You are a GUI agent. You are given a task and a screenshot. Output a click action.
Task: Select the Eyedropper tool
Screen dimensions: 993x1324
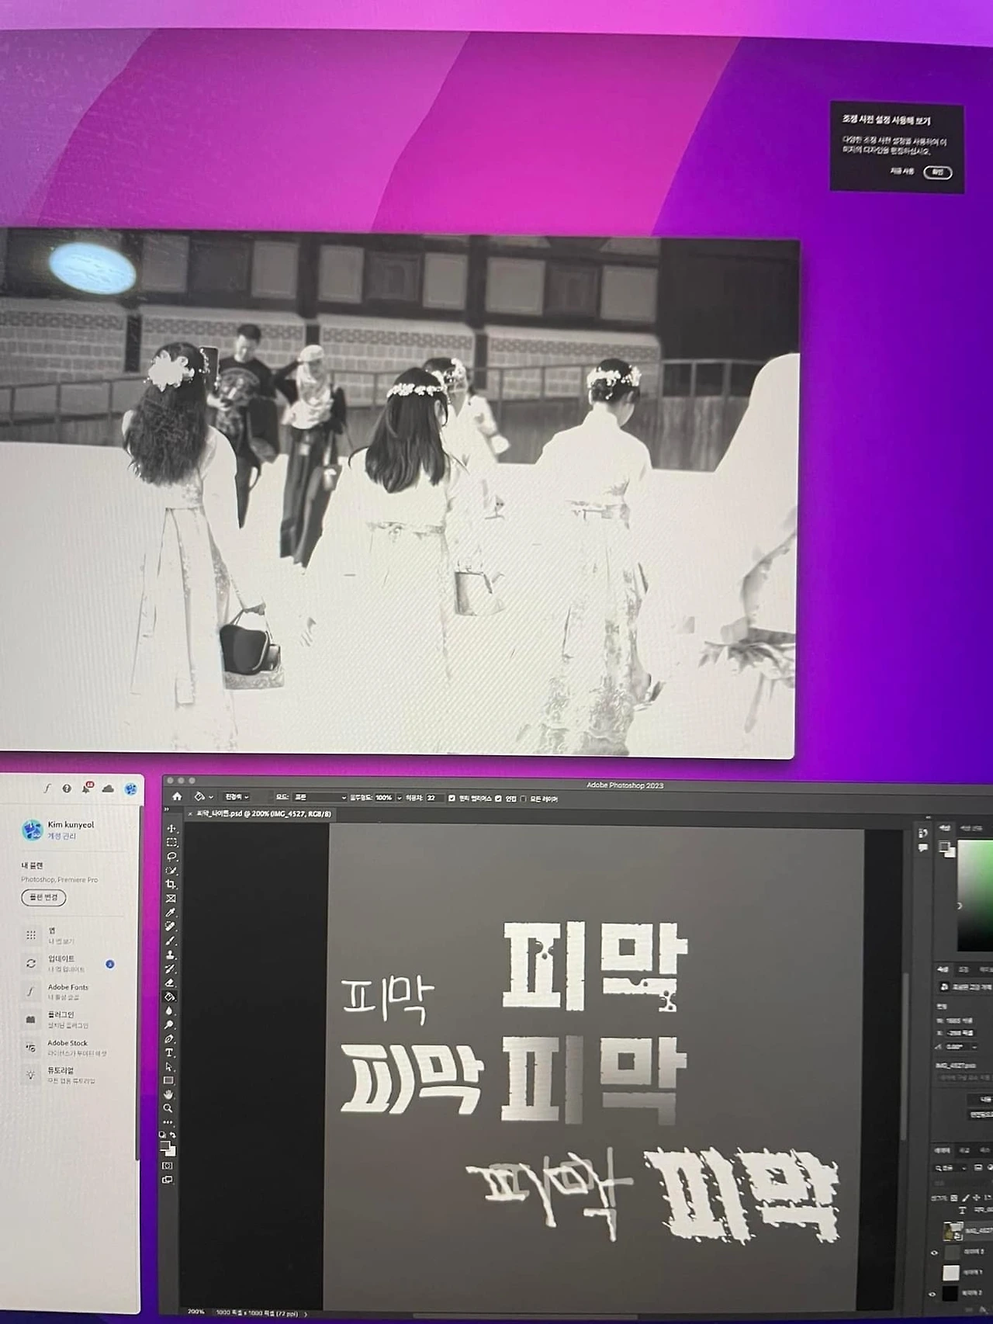pyautogui.click(x=171, y=913)
